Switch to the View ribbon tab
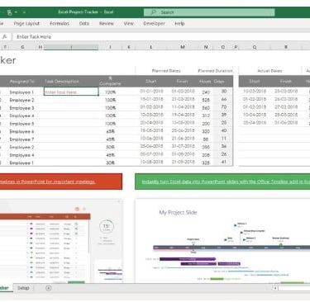Screen dimensions: 310x302 coord(128,24)
